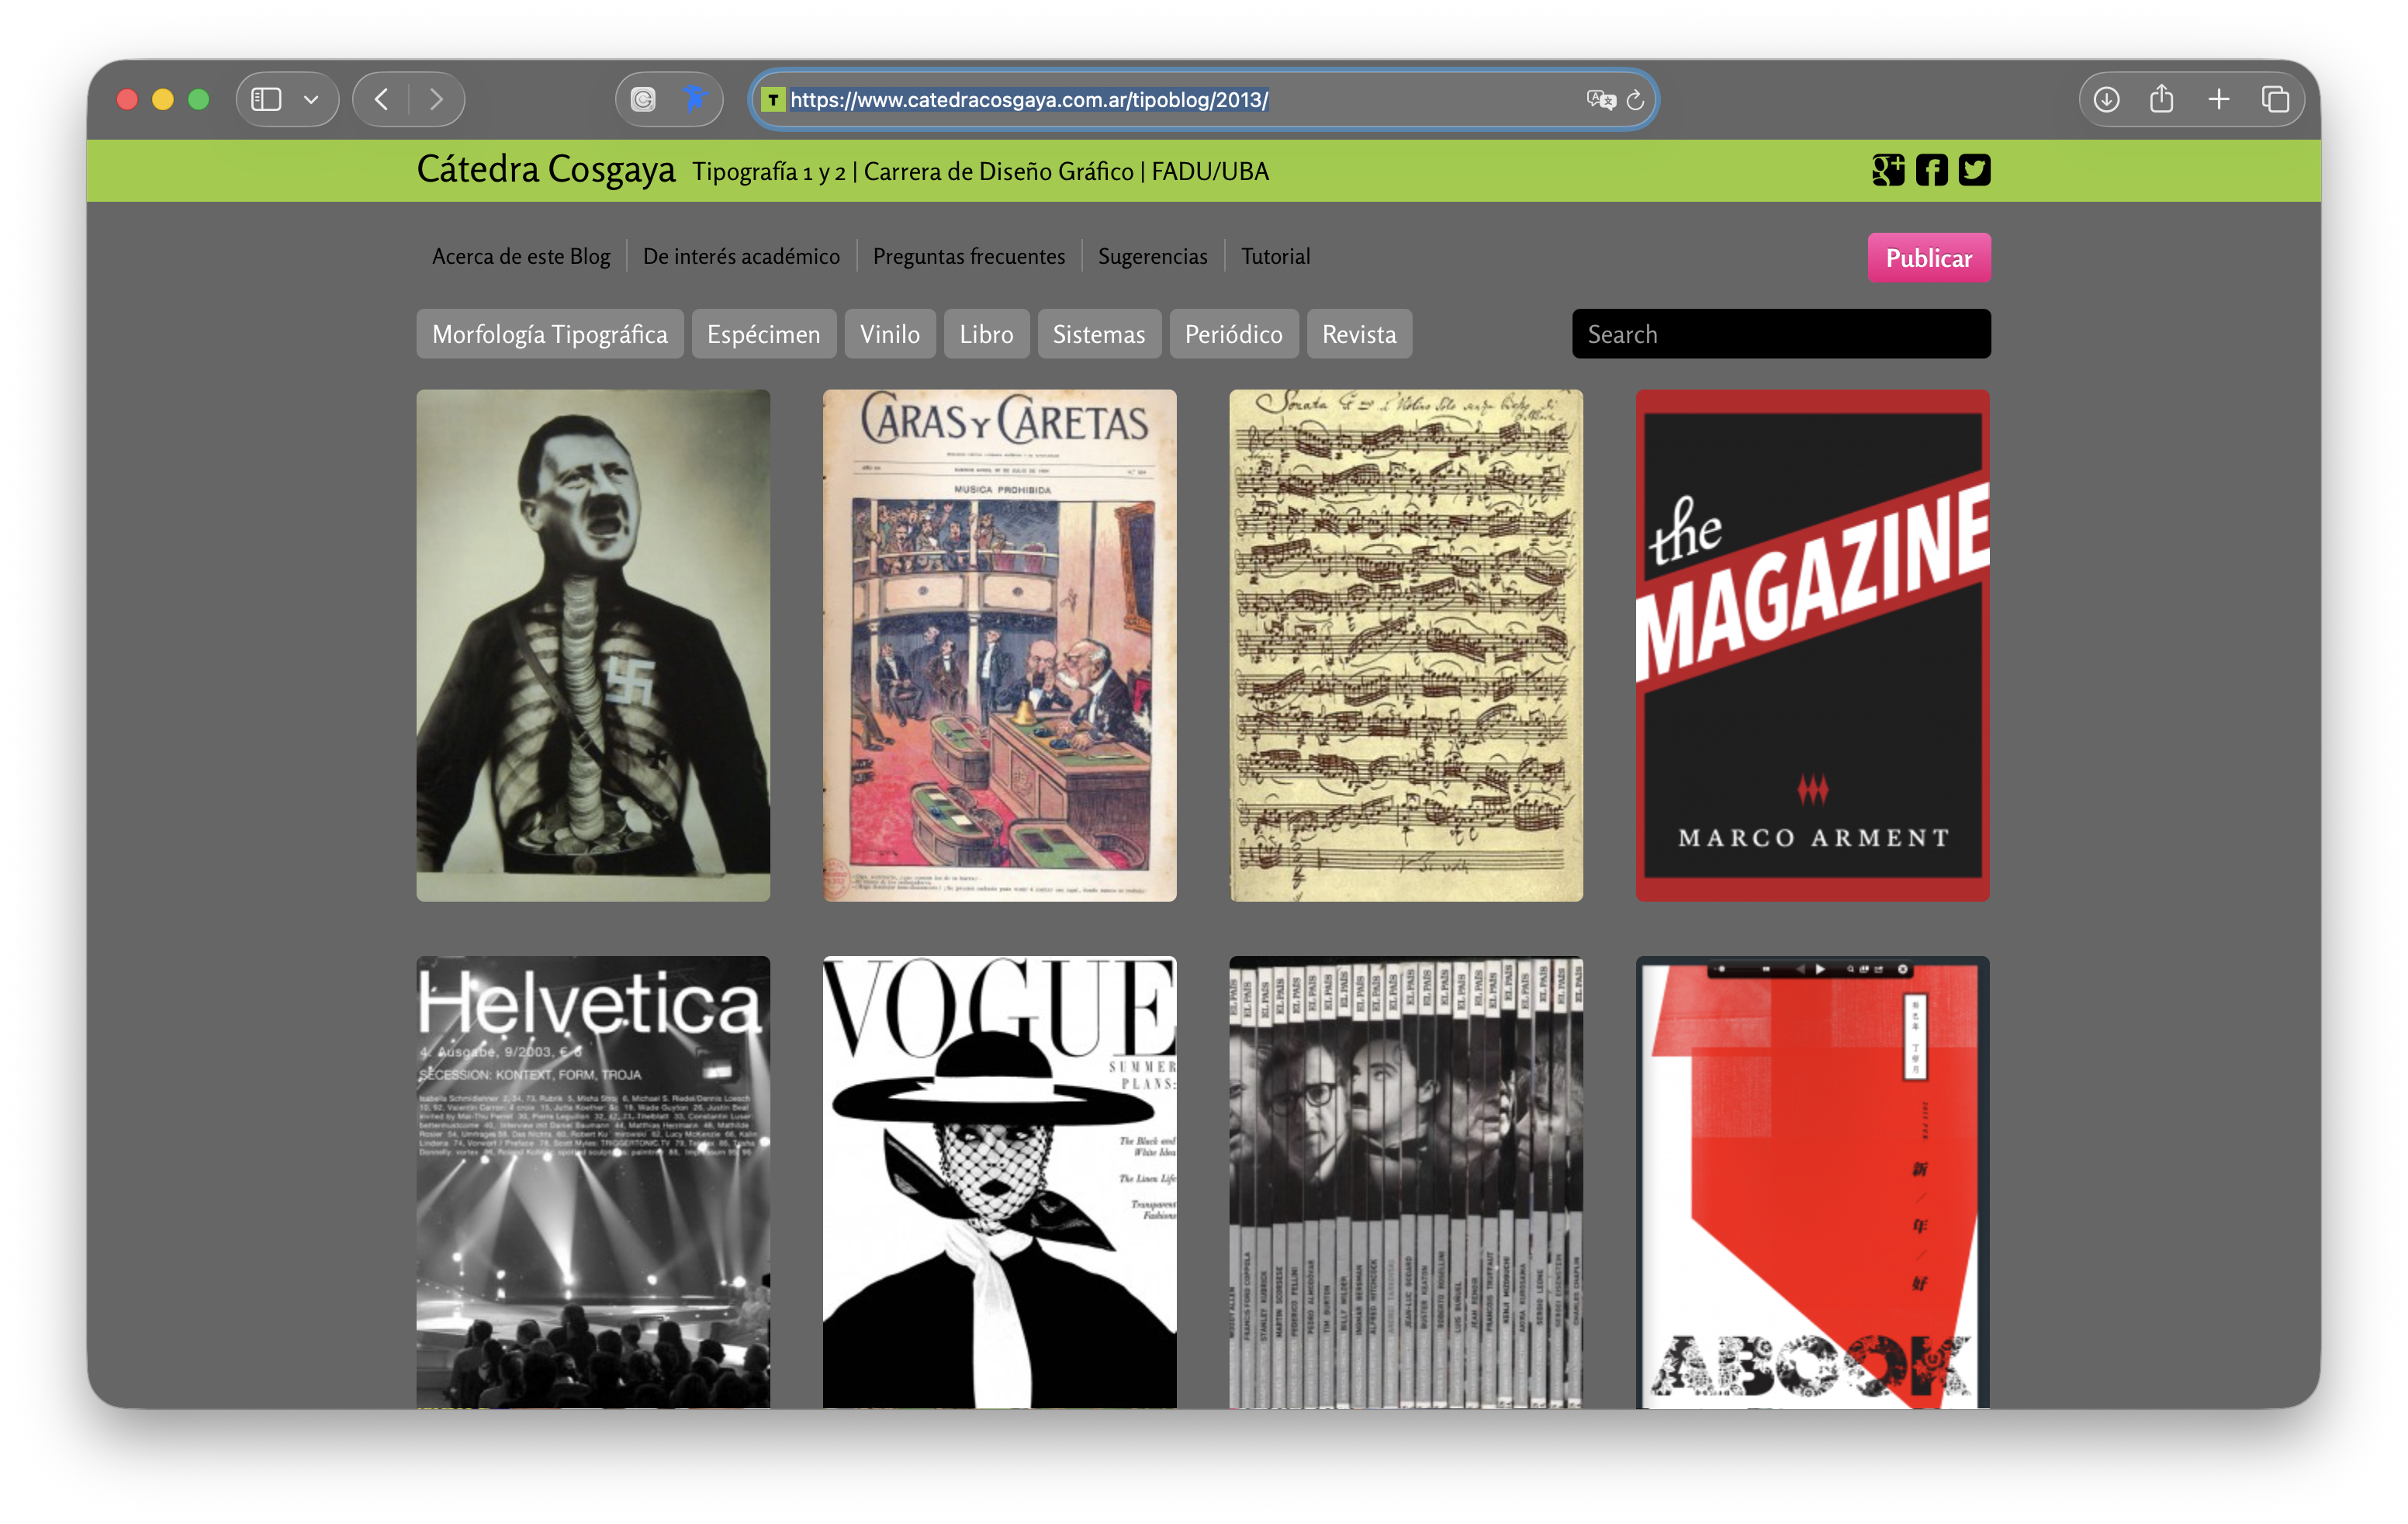Click the site favicon in address bar
This screenshot has width=2408, height=1524.
click(772, 100)
